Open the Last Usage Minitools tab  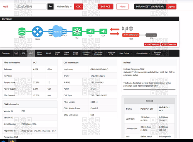coord(98,53)
